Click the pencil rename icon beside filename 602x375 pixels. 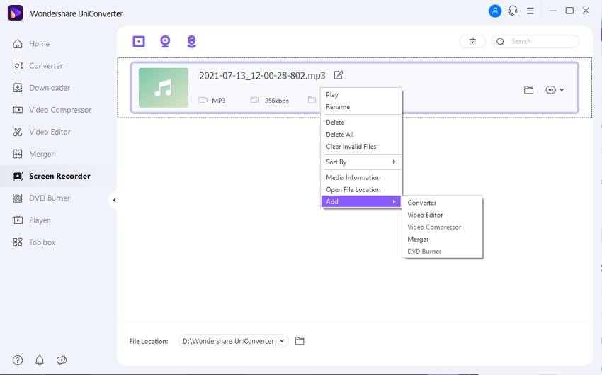[339, 75]
